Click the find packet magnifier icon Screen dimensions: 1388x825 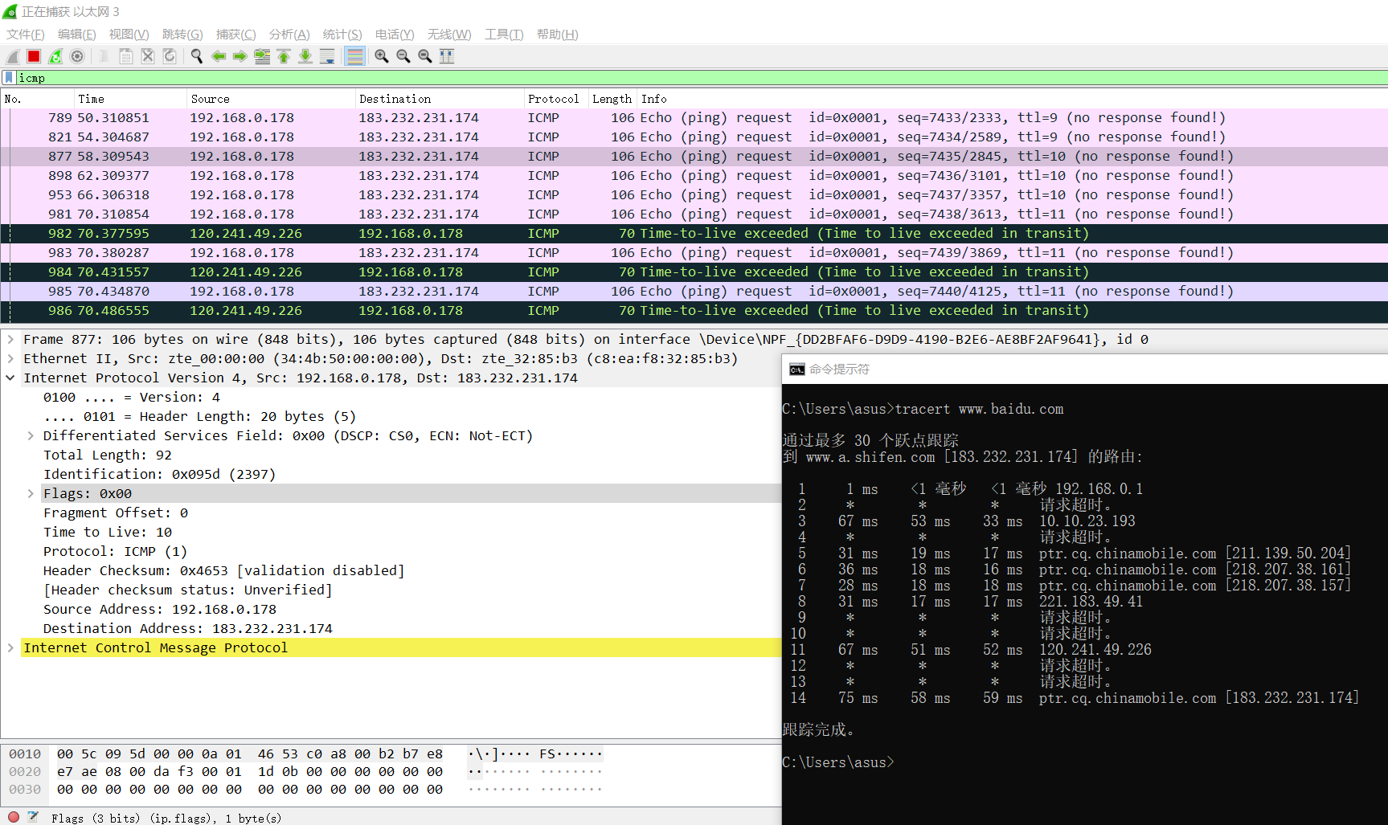[x=197, y=56]
